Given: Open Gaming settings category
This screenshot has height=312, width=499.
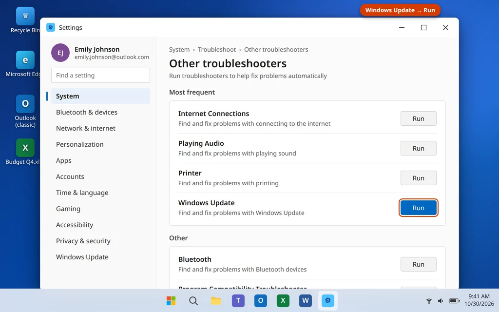Looking at the screenshot, I should (x=100, y=209).
